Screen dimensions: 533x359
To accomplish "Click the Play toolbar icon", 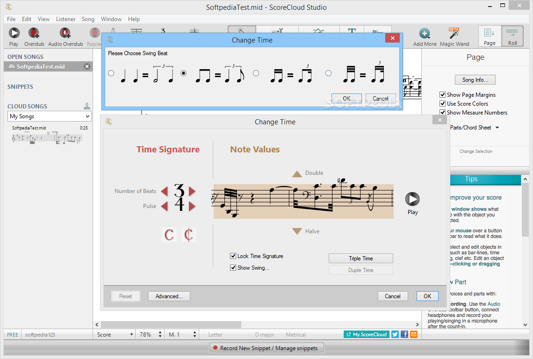I will tap(14, 33).
